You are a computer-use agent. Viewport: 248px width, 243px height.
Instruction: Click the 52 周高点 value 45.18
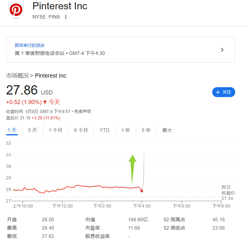tap(219, 220)
